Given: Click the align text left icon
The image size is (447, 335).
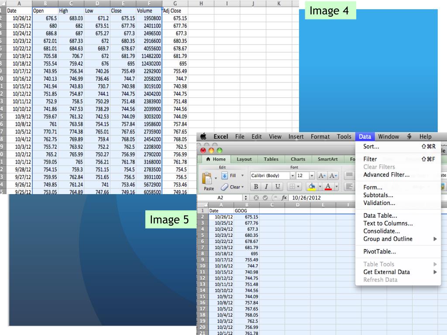Looking at the screenshot, I should [x=349, y=187].
